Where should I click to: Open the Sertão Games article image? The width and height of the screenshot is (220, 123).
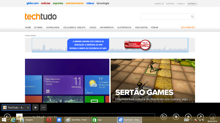pyautogui.click(x=153, y=81)
